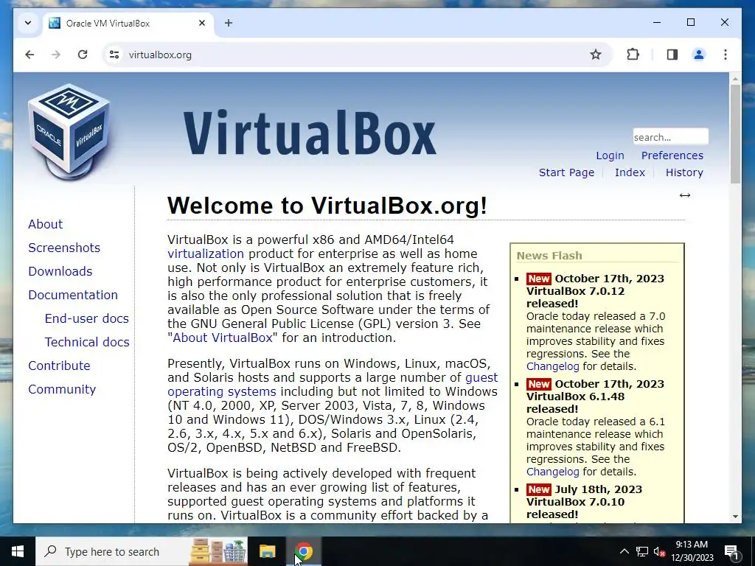Click the scrollbar down arrow
This screenshot has height=566, width=755.
(735, 517)
